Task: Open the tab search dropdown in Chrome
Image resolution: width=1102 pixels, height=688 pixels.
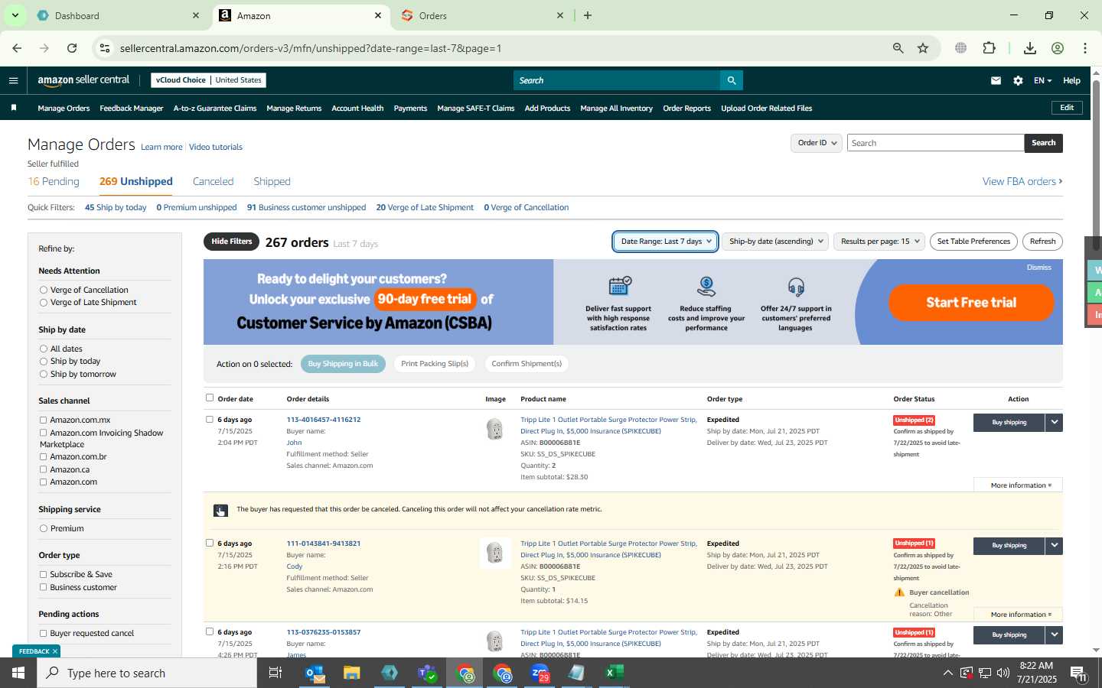Action: click(15, 15)
